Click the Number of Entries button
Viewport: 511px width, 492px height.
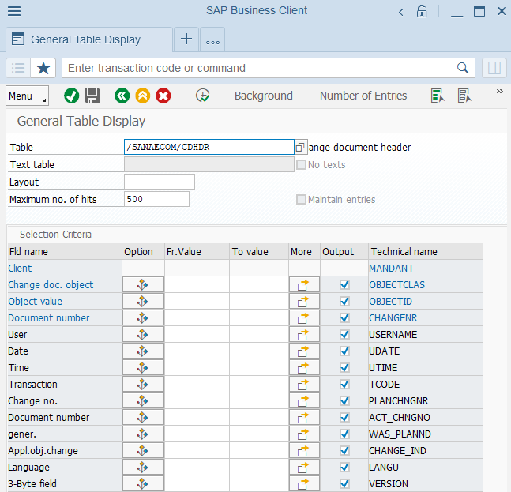coord(363,96)
